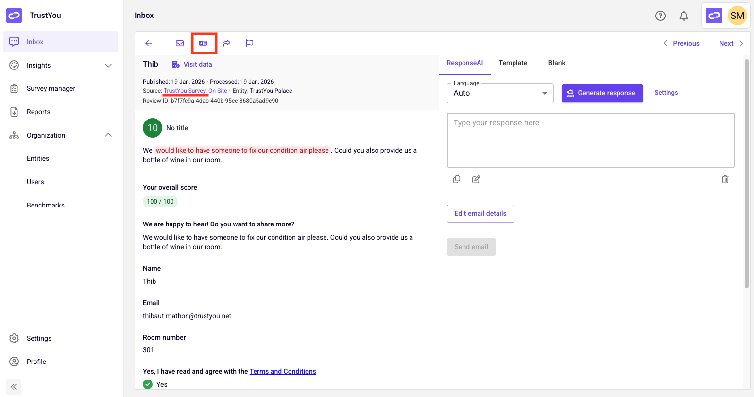
Task: Delete the response with the trash icon
Action: tap(725, 179)
